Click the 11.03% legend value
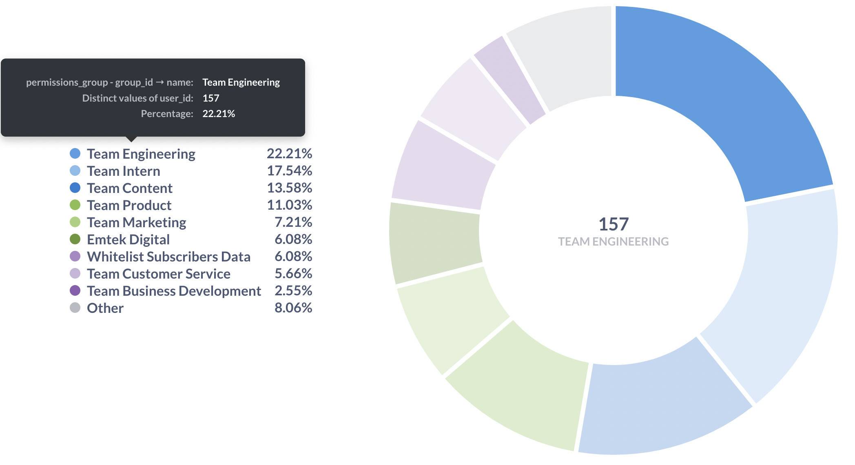 [290, 205]
